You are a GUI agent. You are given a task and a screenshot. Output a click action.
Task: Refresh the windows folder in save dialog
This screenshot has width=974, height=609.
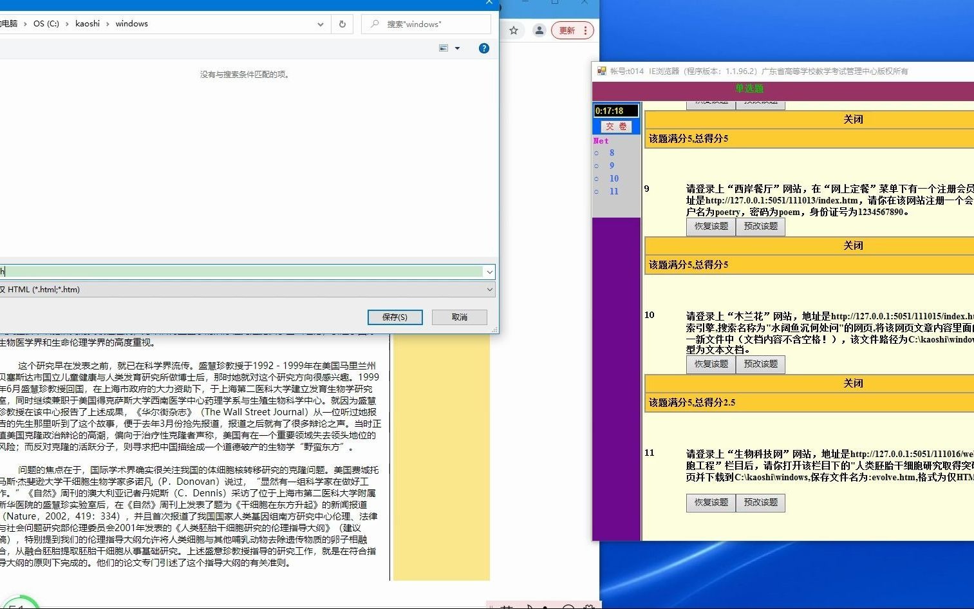[342, 24]
